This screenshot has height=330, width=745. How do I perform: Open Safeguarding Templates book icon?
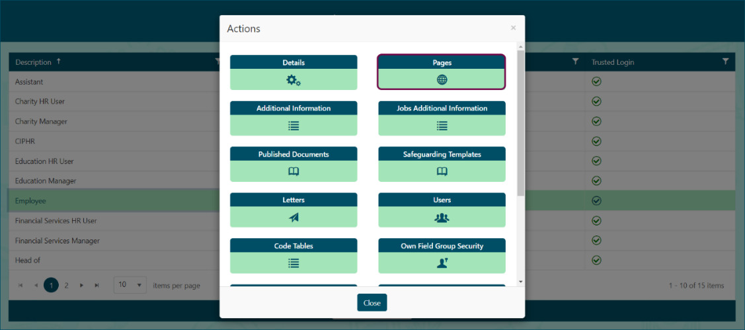pos(442,172)
